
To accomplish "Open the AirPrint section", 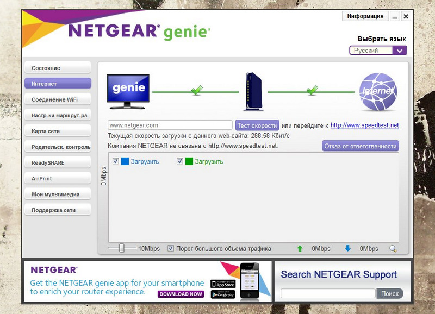I will coord(58,179).
